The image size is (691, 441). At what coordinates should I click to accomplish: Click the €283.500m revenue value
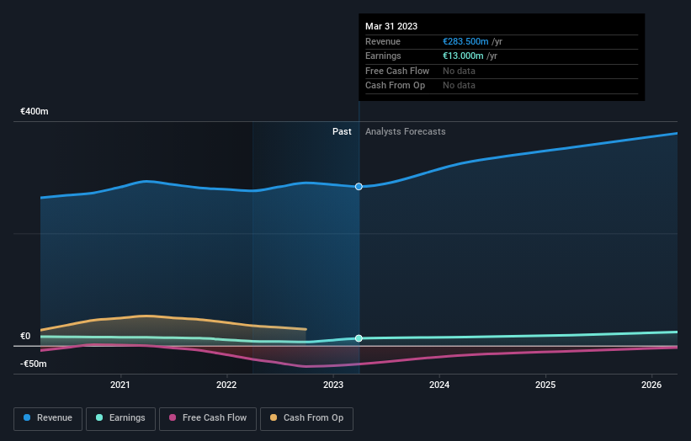pos(465,41)
